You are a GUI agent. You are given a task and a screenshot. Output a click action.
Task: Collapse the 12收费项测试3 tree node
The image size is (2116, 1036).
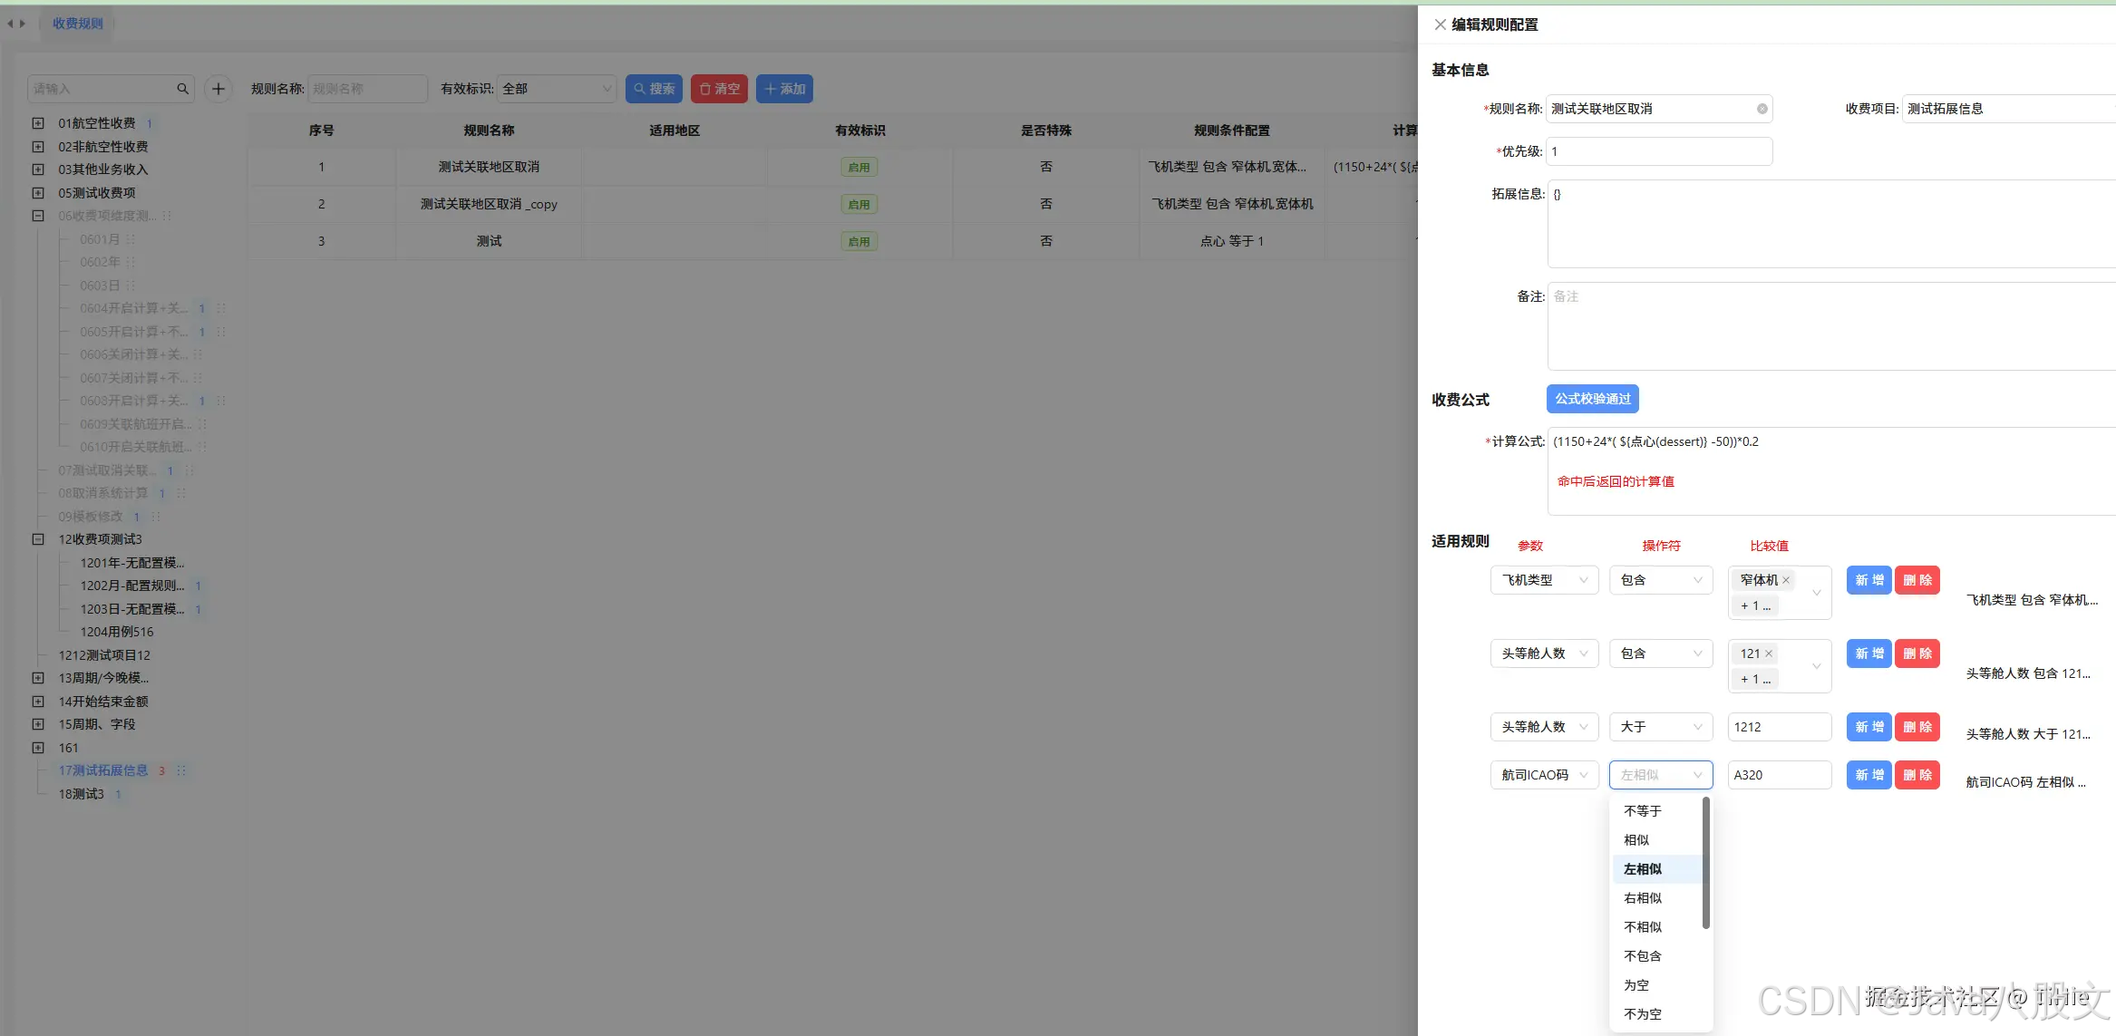pos(38,539)
